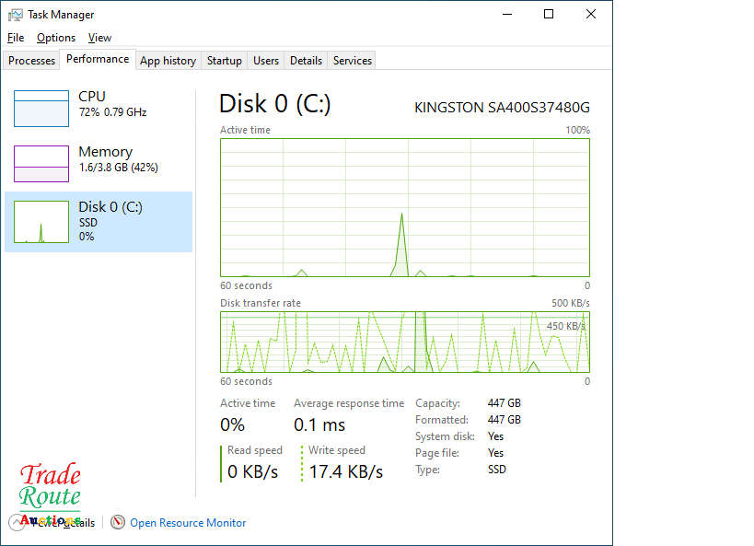This screenshot has width=754, height=546.
Task: Show the Services tab
Action: [x=353, y=61]
